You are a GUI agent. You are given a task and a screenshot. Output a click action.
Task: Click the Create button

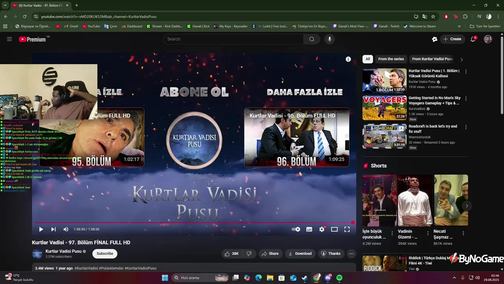(452, 39)
